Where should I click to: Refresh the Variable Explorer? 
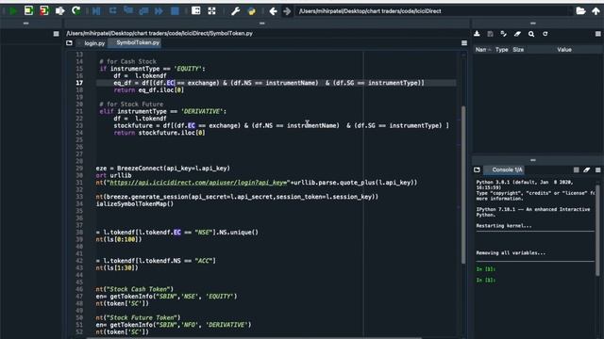coord(545,34)
